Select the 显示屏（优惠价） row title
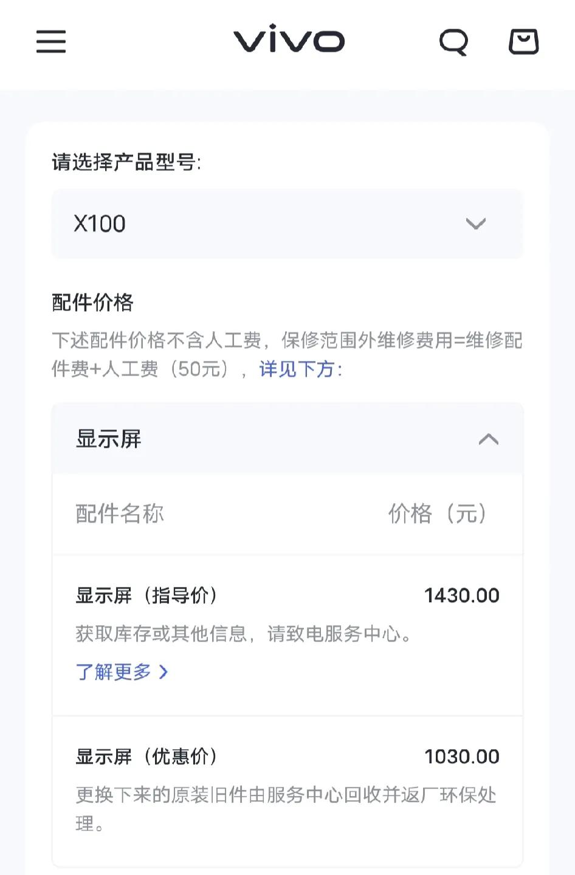The height and width of the screenshot is (875, 575). [146, 757]
